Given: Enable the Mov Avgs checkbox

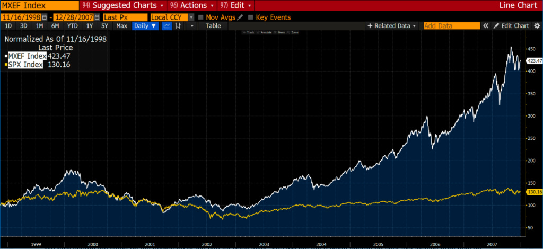Looking at the screenshot, I should point(200,17).
